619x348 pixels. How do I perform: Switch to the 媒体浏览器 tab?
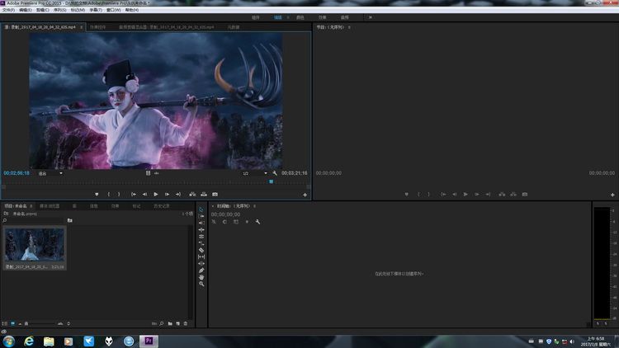coord(50,206)
